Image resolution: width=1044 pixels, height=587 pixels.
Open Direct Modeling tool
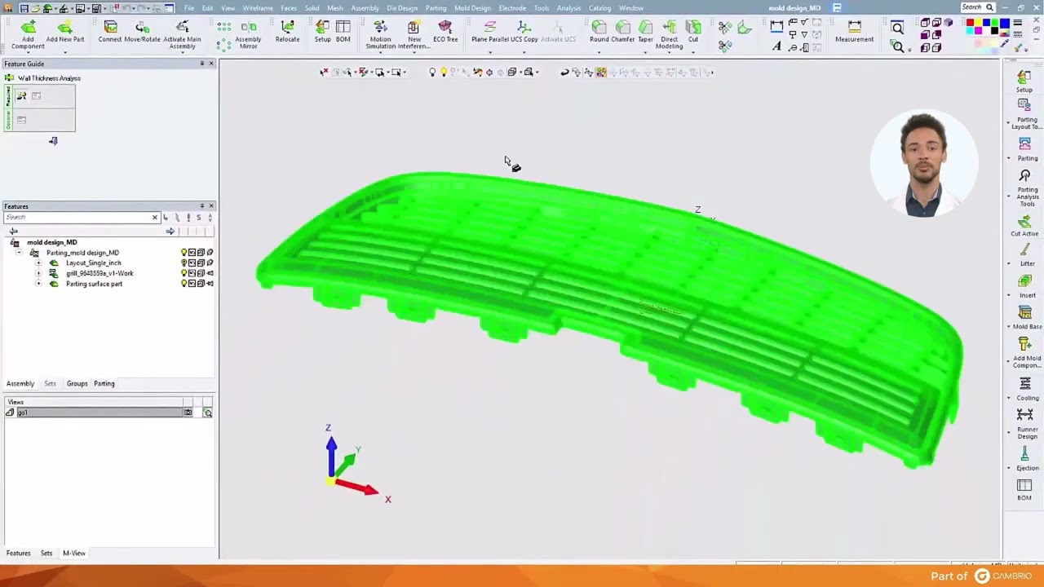[x=669, y=34]
